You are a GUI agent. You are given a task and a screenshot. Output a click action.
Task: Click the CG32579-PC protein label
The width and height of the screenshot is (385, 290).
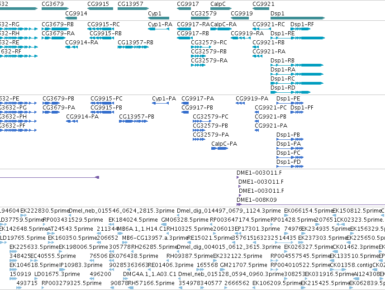coord(210,117)
